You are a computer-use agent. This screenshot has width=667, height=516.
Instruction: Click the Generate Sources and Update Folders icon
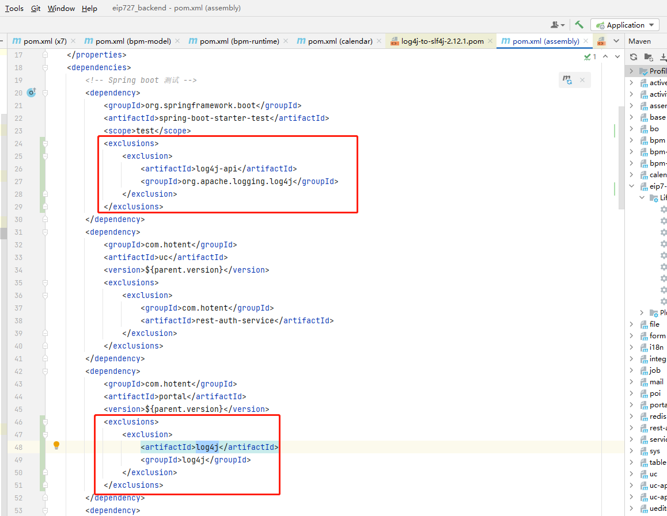(x=649, y=57)
